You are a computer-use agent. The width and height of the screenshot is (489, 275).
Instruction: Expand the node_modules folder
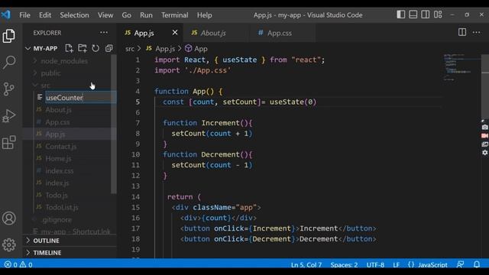click(64, 61)
